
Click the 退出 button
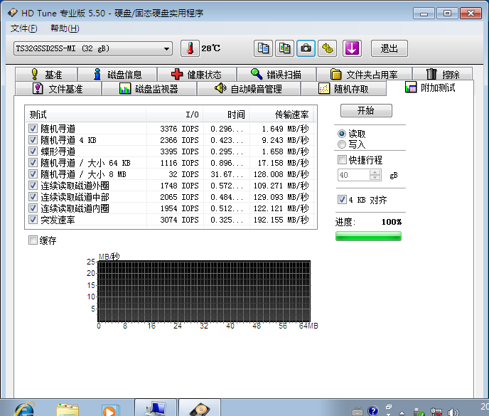[x=389, y=48]
